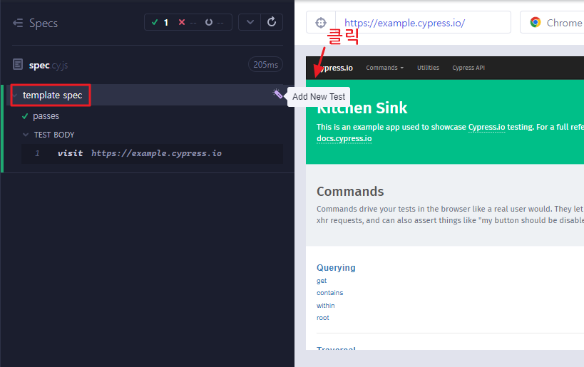Click the Commands heading text
584x367 pixels.
pos(350,191)
